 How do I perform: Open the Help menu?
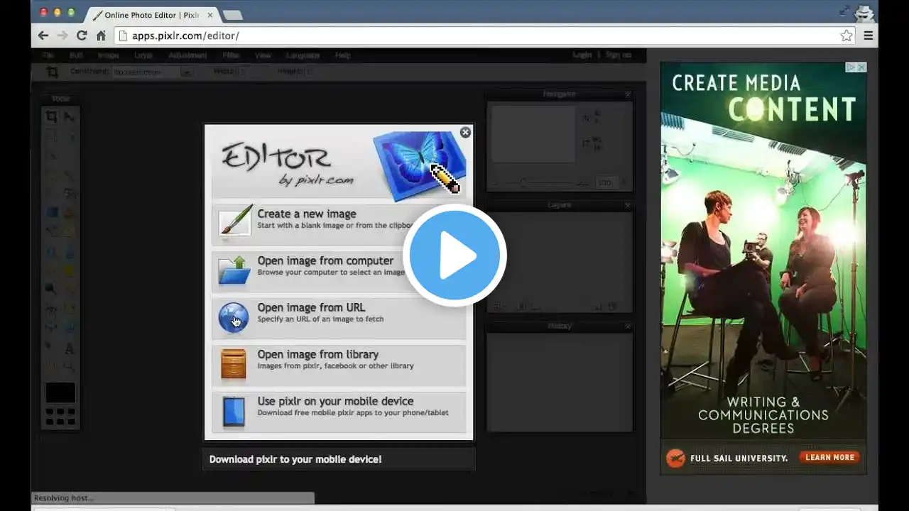click(343, 55)
